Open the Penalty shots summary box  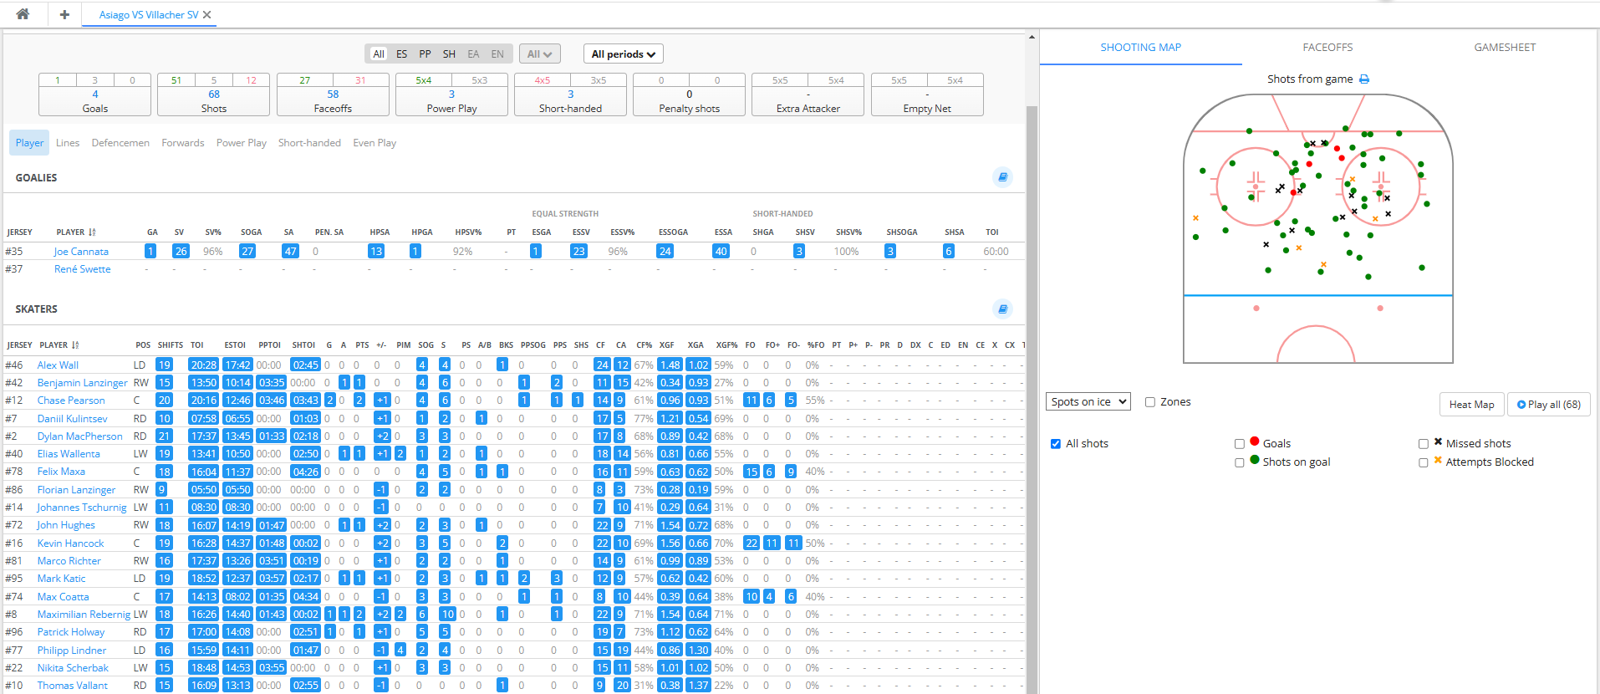click(x=689, y=94)
